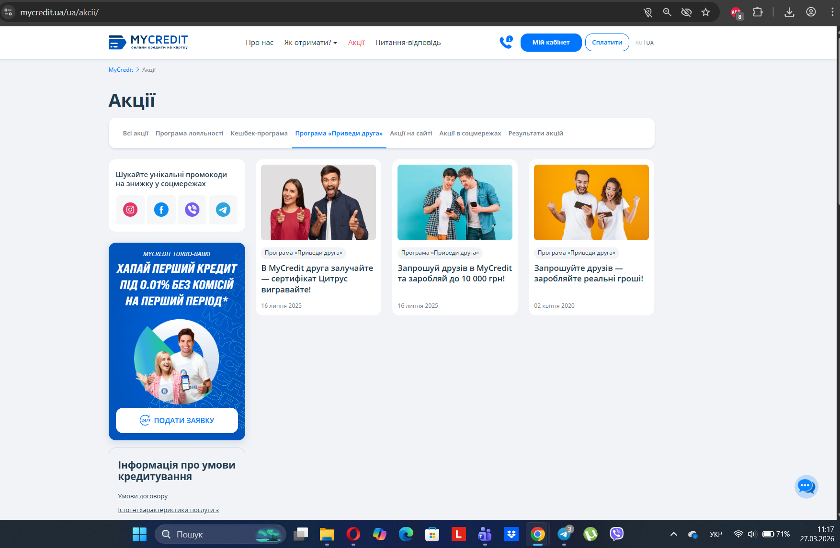Open the Telegram social icon in the promo-code card
This screenshot has width=840, height=548.
pyautogui.click(x=223, y=210)
